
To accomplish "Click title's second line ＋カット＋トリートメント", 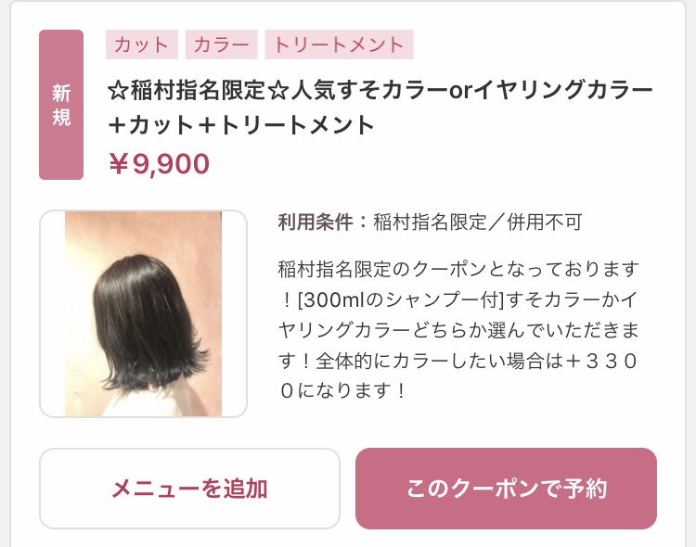I will [x=241, y=124].
